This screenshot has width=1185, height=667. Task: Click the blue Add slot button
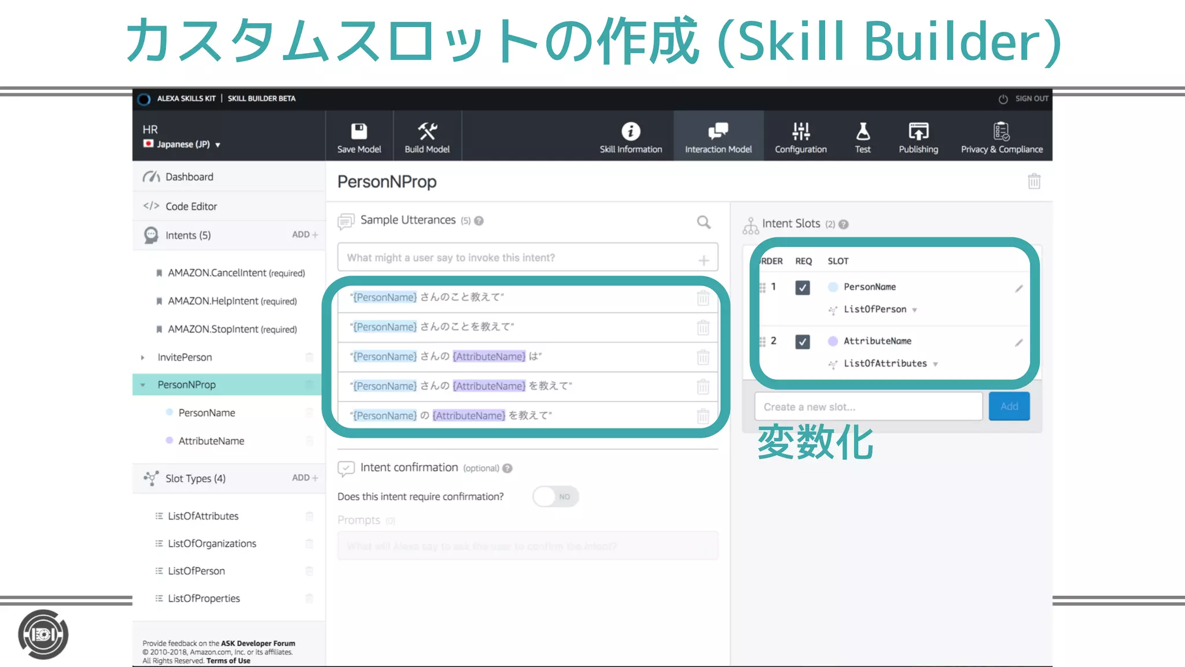pyautogui.click(x=1009, y=406)
